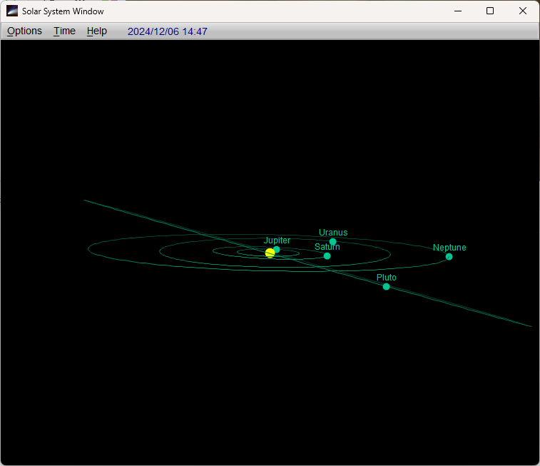Click the Saturn text label
The image size is (540, 466).
tap(327, 247)
